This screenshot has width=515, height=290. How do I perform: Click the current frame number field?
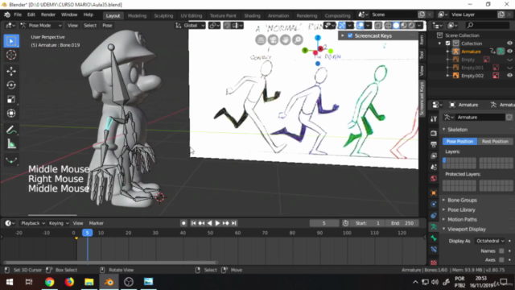pos(323,223)
